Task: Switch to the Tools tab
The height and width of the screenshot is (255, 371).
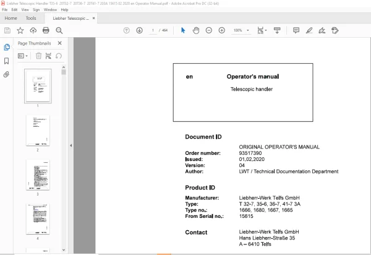Action: click(x=31, y=18)
